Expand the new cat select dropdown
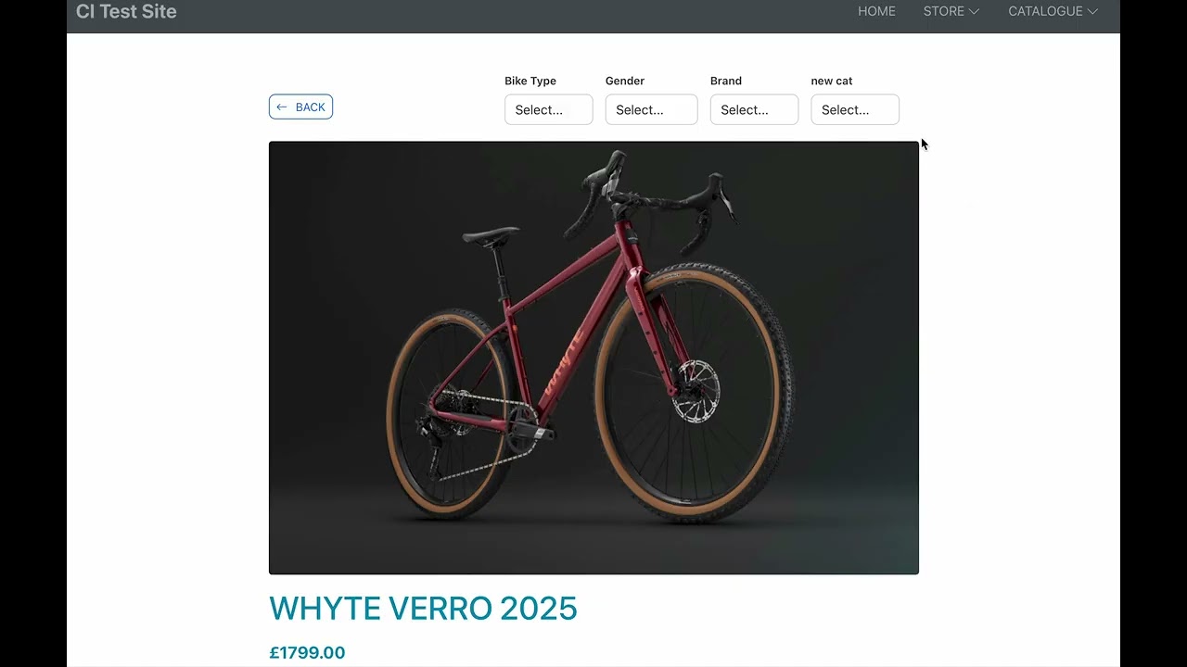Image resolution: width=1187 pixels, height=667 pixels. [x=855, y=109]
